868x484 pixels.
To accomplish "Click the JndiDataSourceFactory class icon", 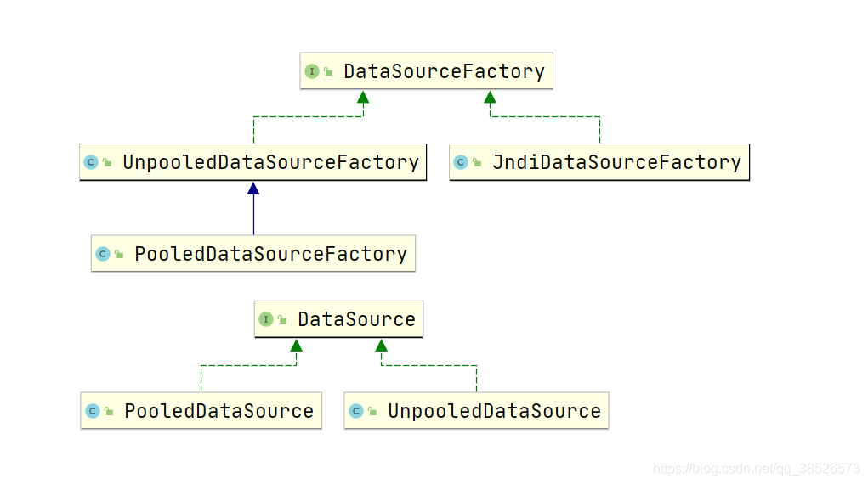I will click(461, 162).
